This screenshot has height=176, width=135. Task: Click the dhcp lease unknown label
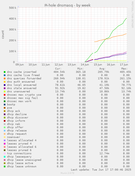[22, 166]
